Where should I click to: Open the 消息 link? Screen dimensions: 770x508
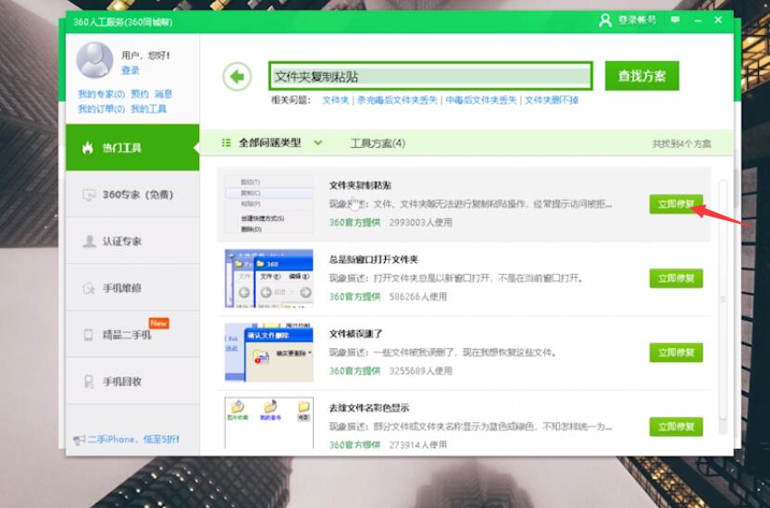163,93
